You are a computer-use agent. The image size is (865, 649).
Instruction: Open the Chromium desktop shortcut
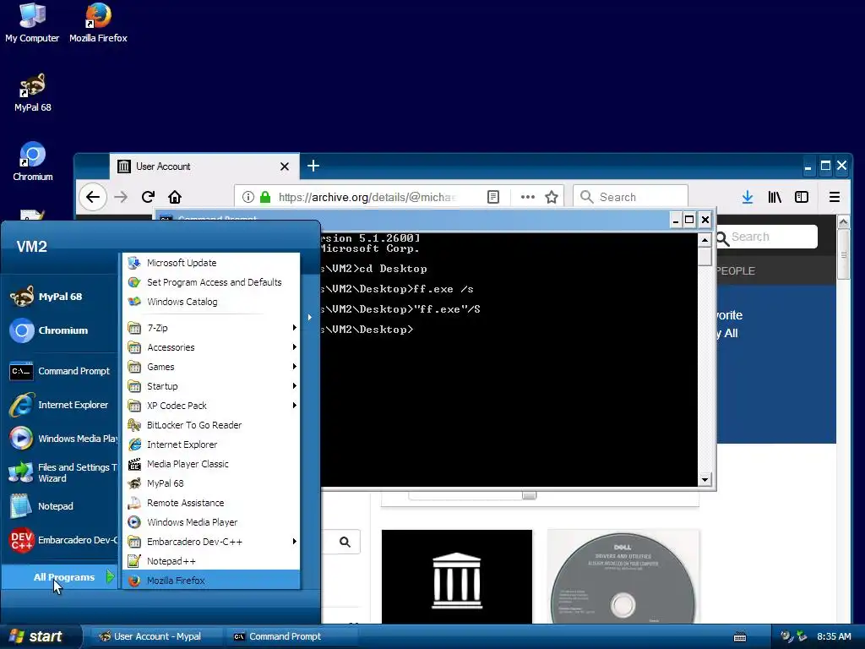[33, 161]
